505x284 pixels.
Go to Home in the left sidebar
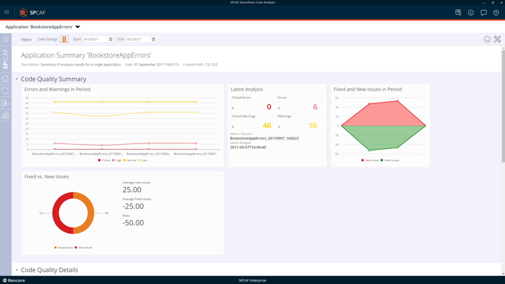(x=5, y=78)
